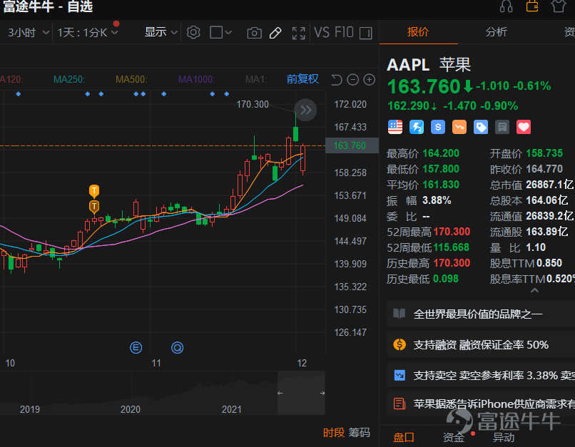This screenshot has height=447, width=575.
Task: Click the blue dollar badge icon
Action: [438, 127]
